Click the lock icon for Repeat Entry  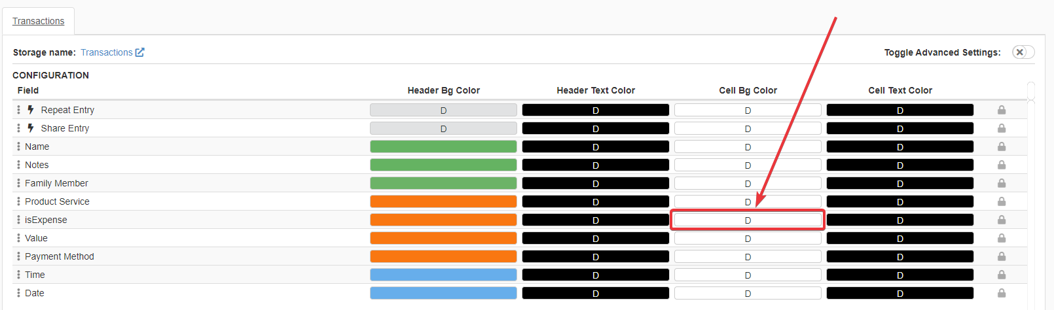(1001, 110)
